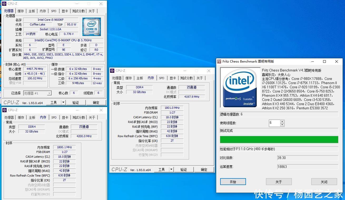Open 工具 dropdown arrow in processor CPU-Z window
The height and width of the screenshot is (200, 345).
click(63, 102)
